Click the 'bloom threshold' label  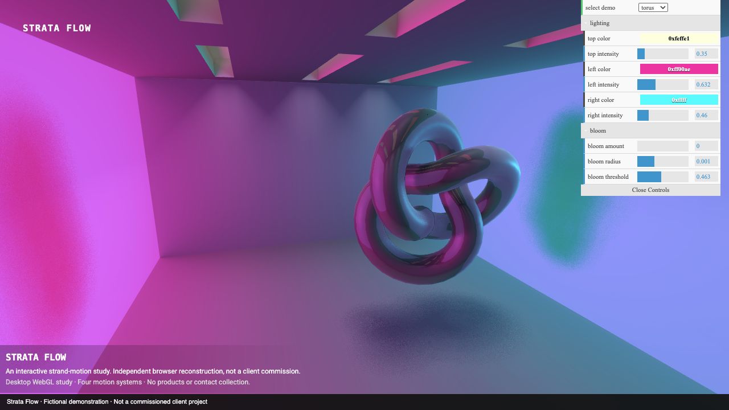(608, 177)
